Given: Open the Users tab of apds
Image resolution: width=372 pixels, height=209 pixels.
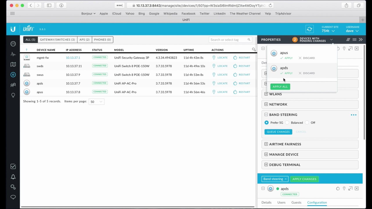Looking at the screenshot, I should 281,202.
